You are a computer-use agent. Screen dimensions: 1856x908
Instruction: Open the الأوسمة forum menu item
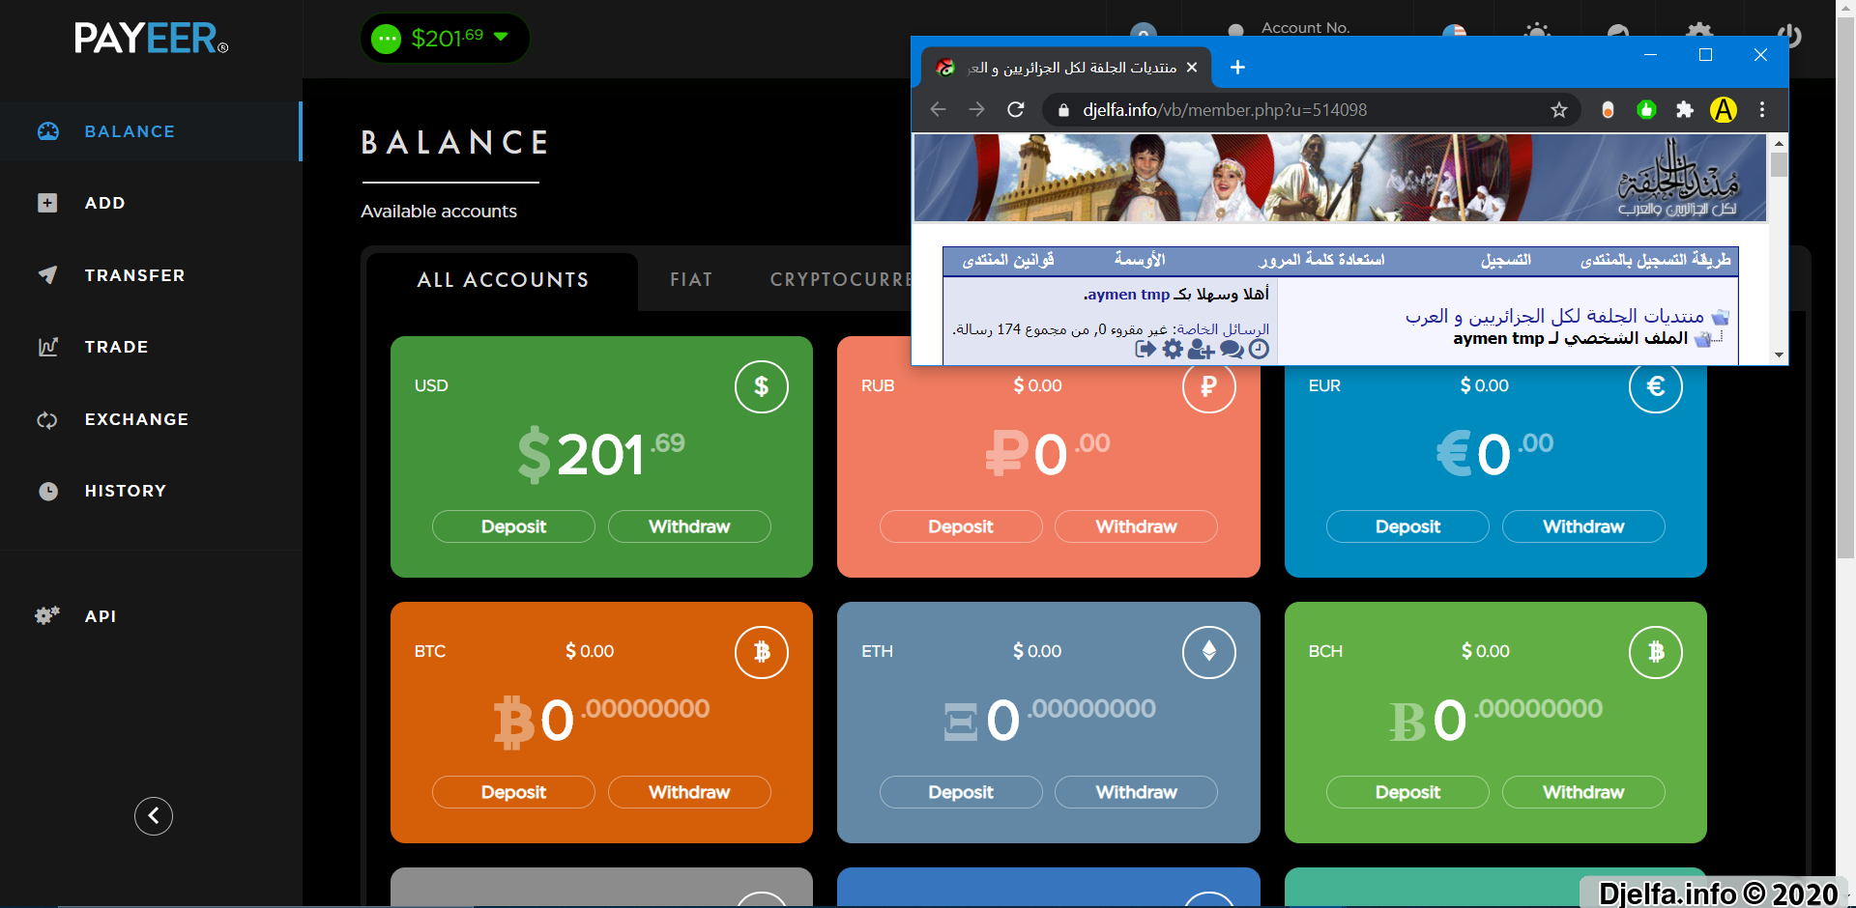1140,260
